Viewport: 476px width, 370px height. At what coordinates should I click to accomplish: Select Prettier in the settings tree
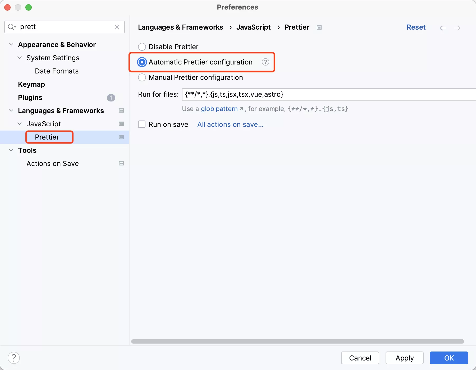[x=47, y=137]
